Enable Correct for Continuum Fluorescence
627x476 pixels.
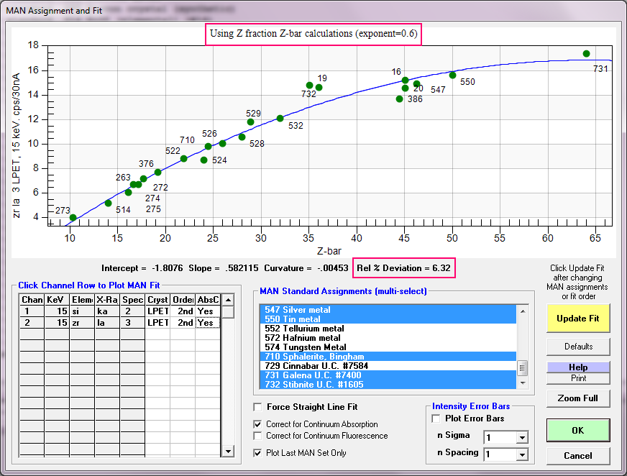point(258,436)
